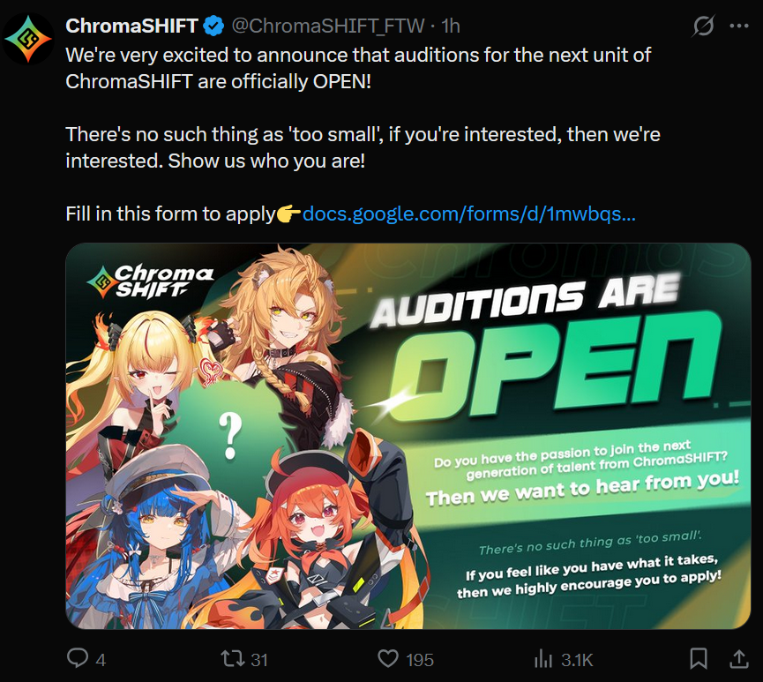Image resolution: width=763 pixels, height=682 pixels.
Task: Like the post with the heart icon
Action: coord(388,659)
